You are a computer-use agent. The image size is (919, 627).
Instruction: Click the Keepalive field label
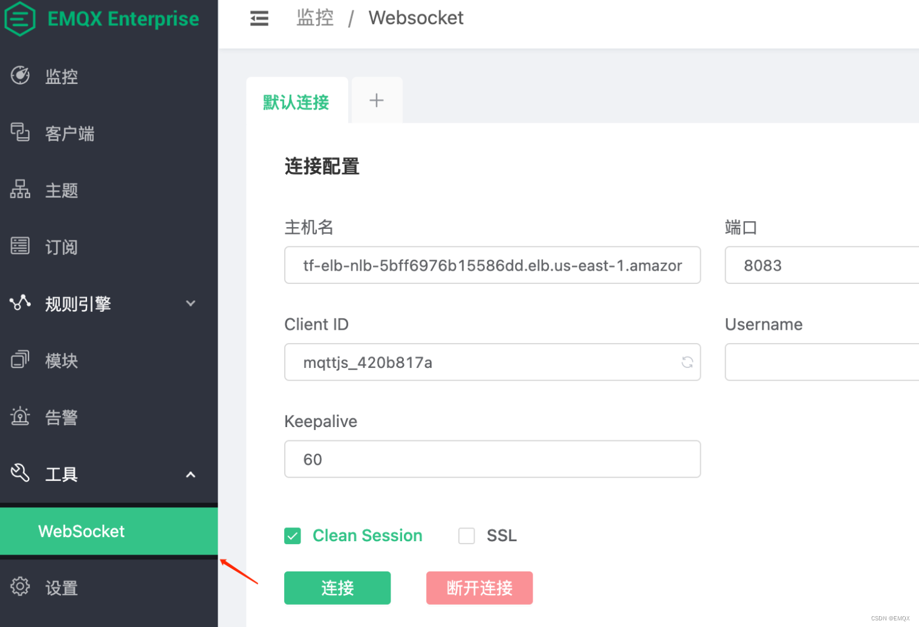point(321,421)
